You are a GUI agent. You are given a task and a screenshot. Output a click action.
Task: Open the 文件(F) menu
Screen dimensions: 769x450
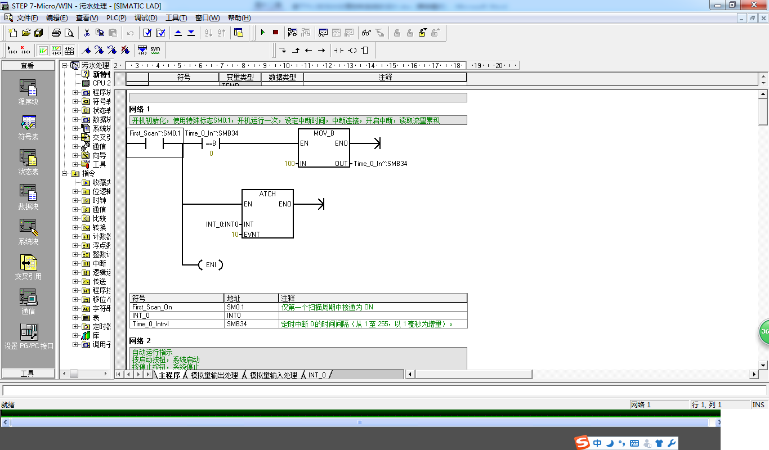[27, 18]
